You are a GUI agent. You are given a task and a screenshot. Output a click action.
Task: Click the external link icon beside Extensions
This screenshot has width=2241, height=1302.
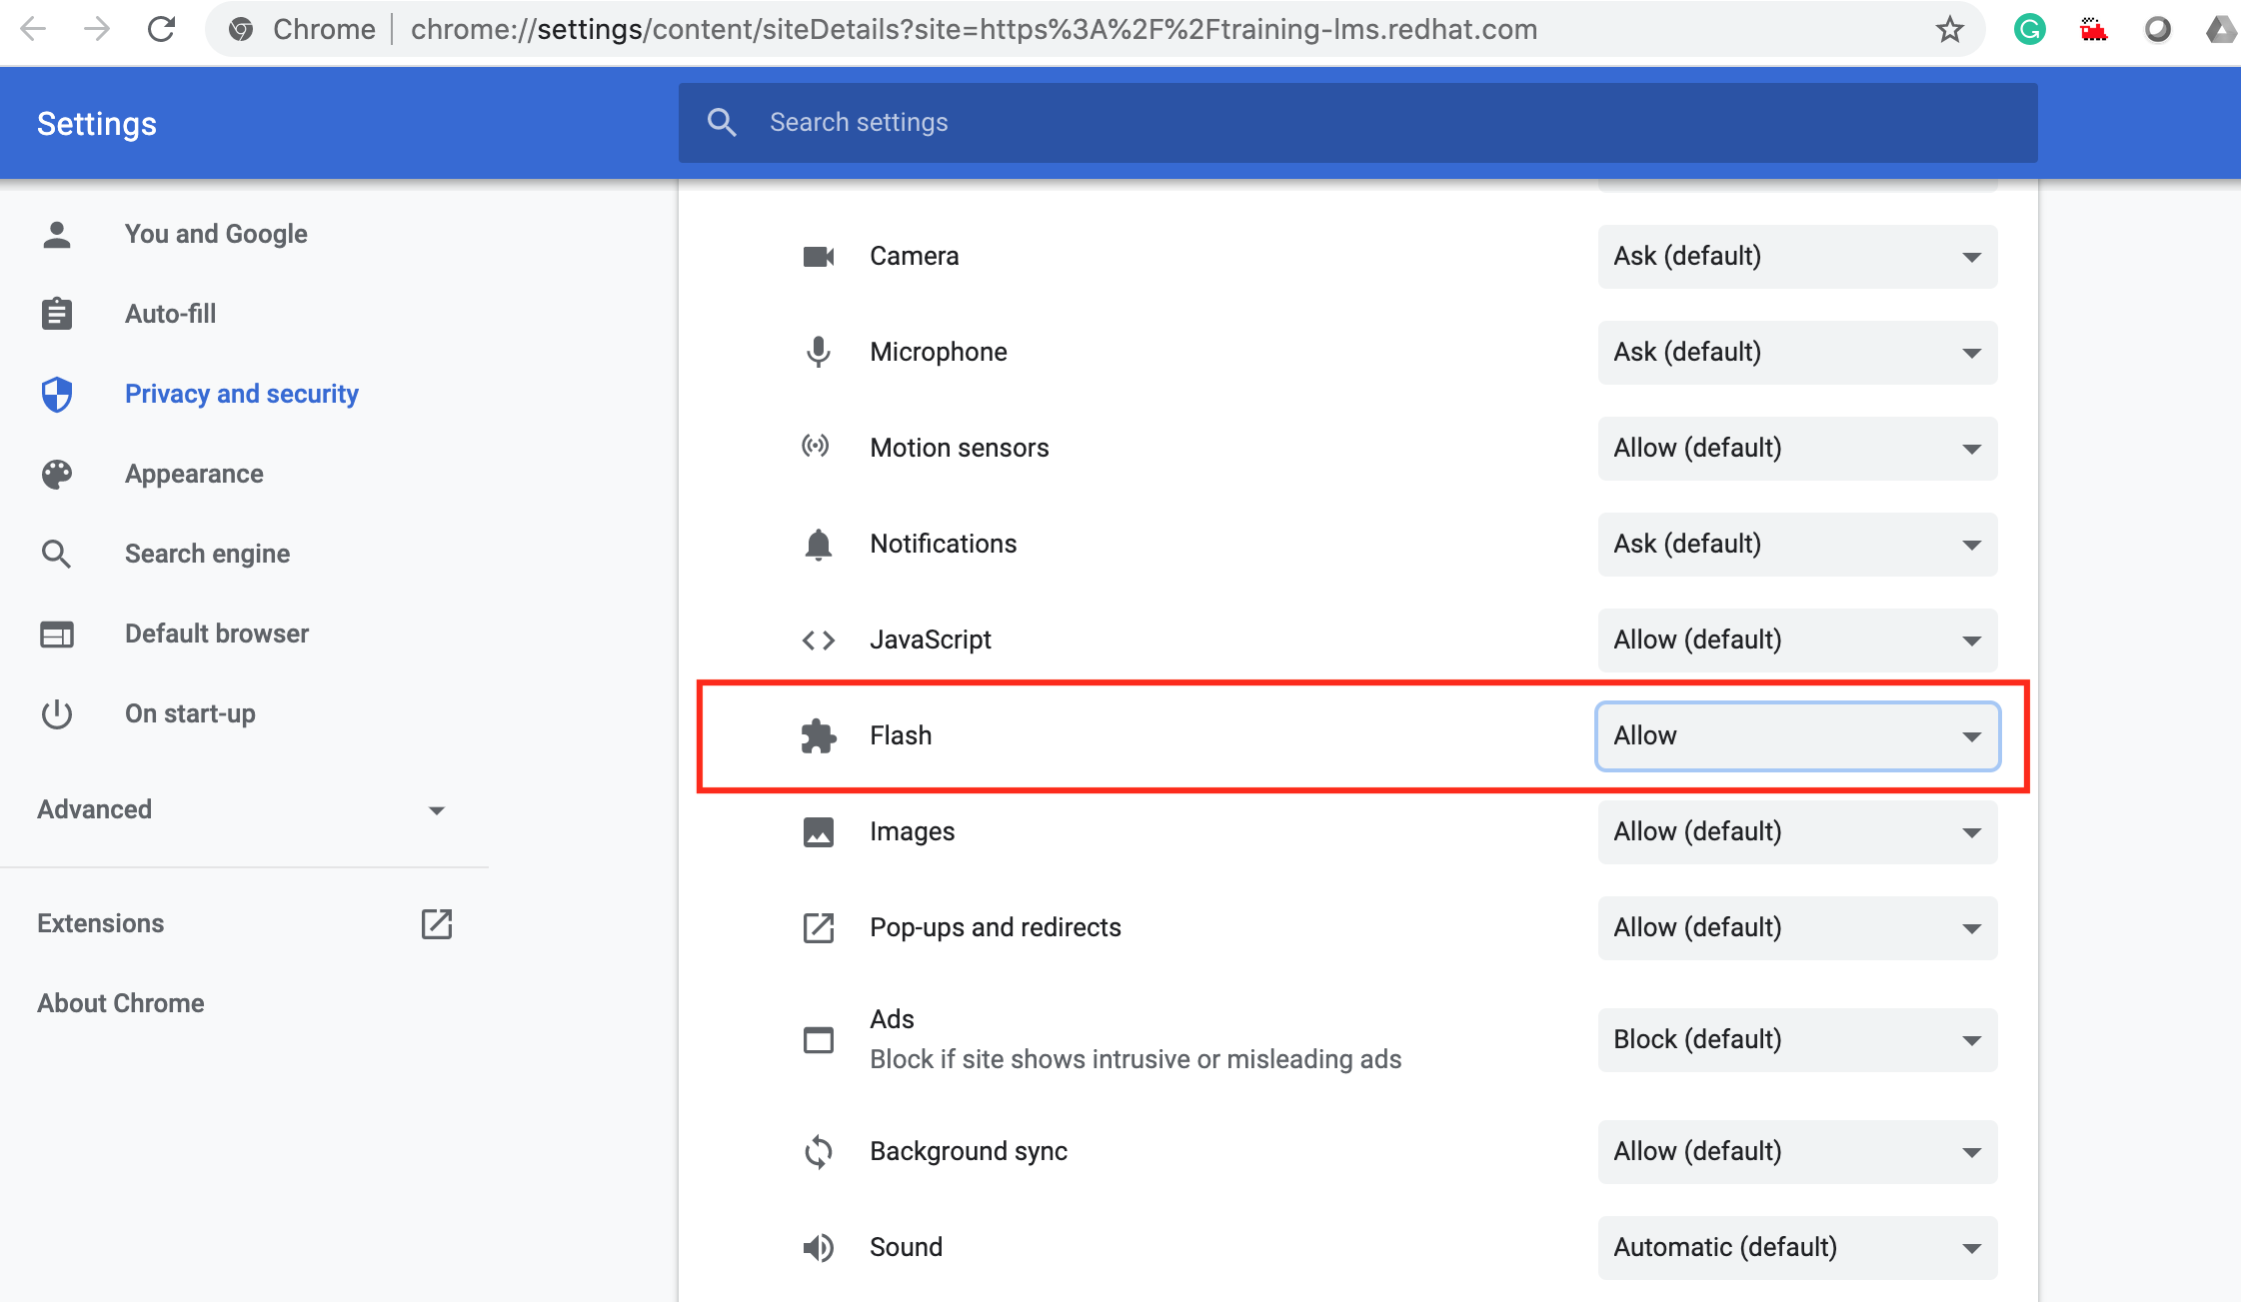(x=437, y=923)
